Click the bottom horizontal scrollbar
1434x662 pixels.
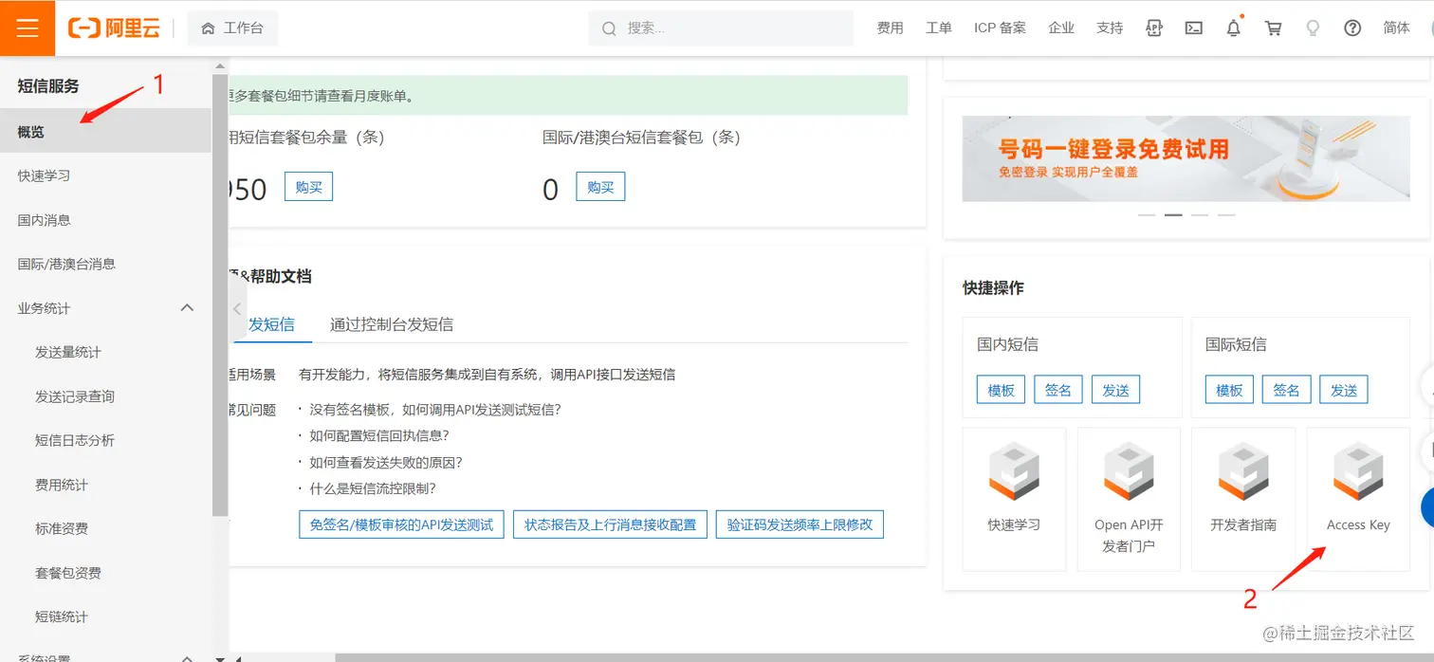pyautogui.click(x=882, y=657)
